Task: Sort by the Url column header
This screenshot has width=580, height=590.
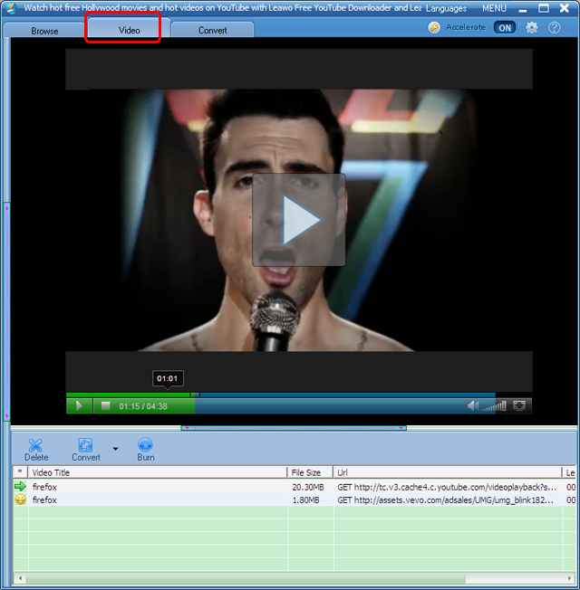Action: coord(448,472)
